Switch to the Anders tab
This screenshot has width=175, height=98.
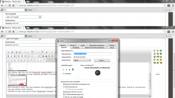click(83, 45)
